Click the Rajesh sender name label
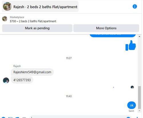Screen dimensions: 143x118 (17, 66)
